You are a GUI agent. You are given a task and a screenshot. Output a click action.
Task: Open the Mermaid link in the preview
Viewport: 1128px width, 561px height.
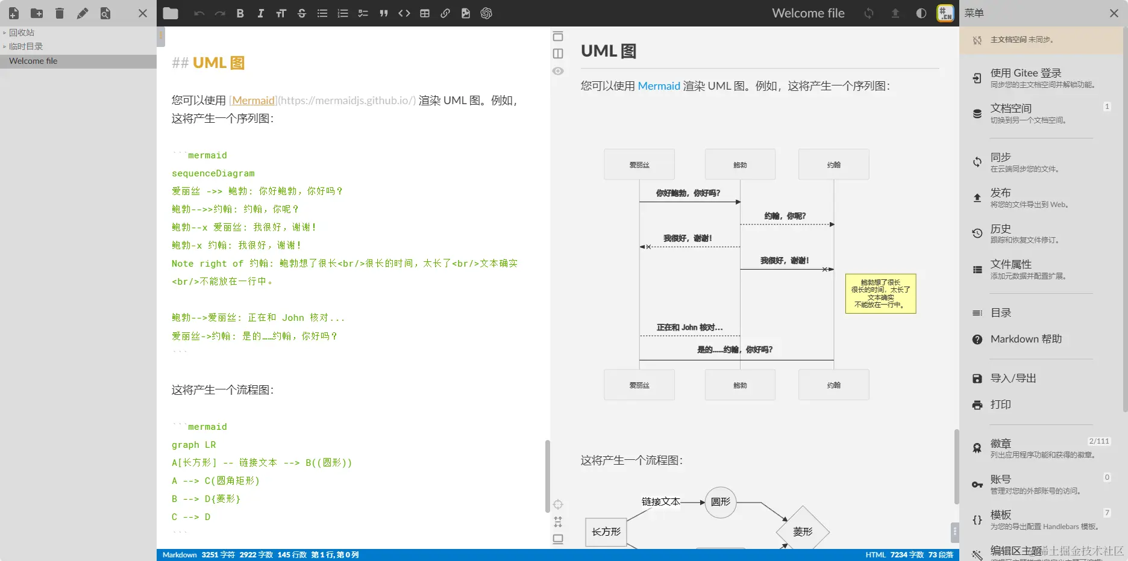[659, 86]
